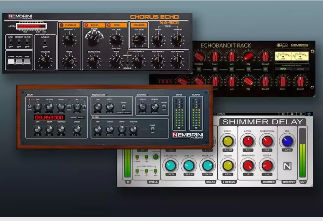323x221 pixels.
Task: Toggle the Link switch on Chorus Echo
Action: tap(10, 42)
